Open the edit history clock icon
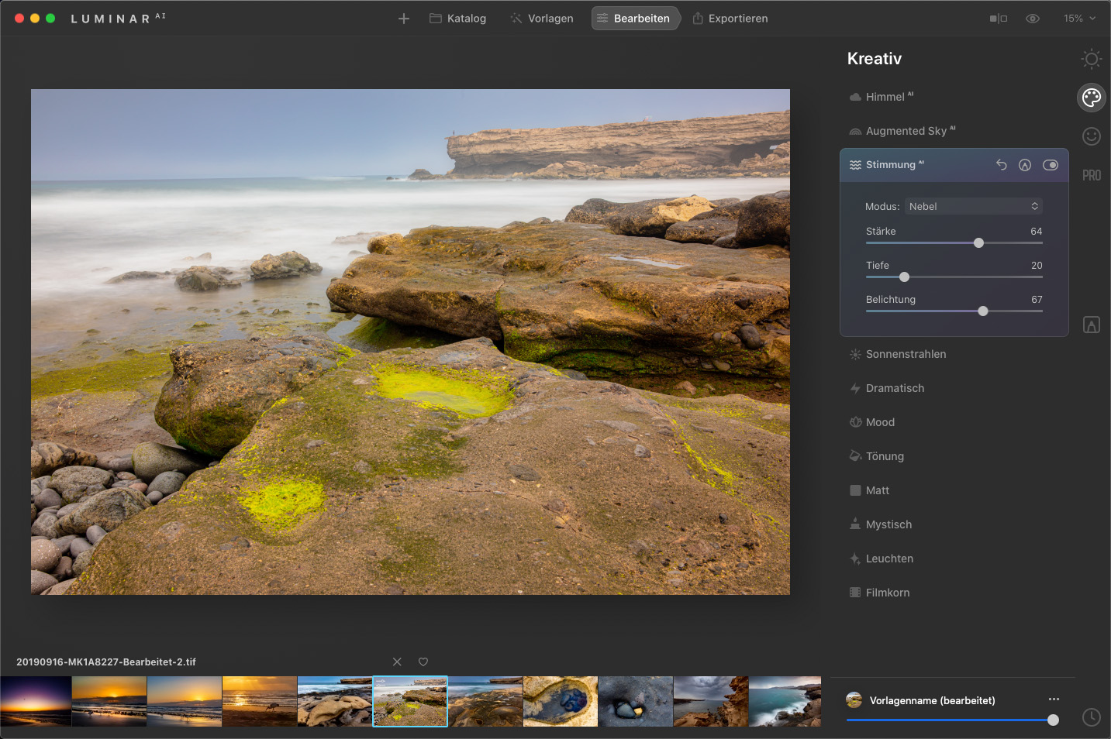This screenshot has height=739, width=1111. tap(1092, 717)
